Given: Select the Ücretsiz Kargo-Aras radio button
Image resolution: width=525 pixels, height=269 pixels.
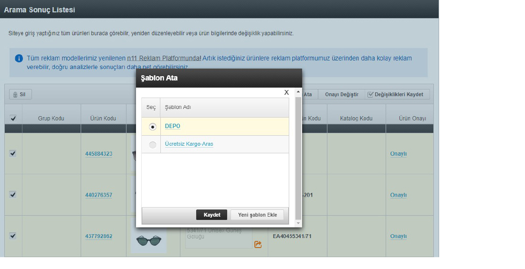Looking at the screenshot, I should click(x=153, y=145).
